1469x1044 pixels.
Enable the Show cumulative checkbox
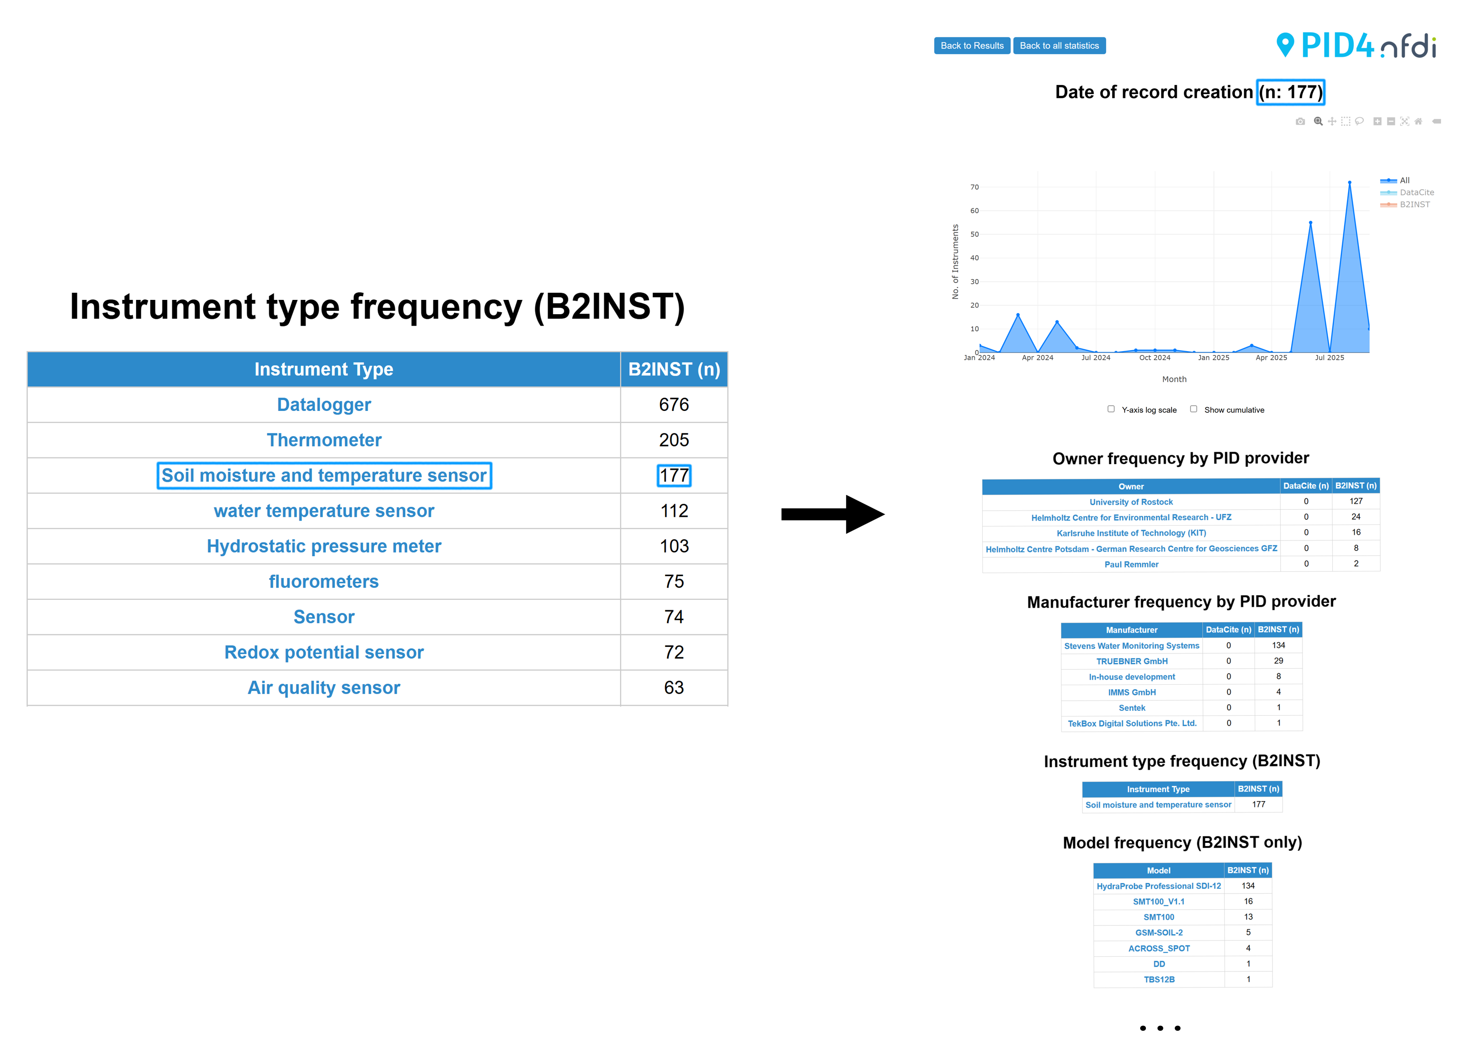click(1193, 409)
